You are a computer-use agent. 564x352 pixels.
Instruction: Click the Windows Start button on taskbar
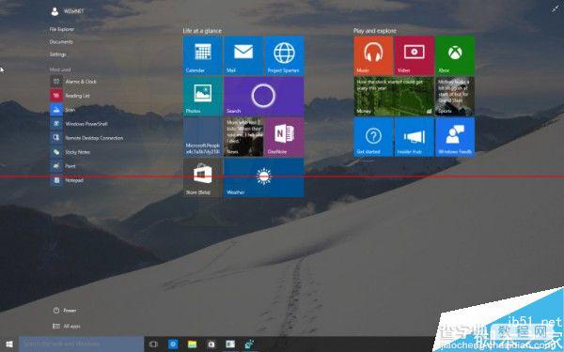pos(9,344)
